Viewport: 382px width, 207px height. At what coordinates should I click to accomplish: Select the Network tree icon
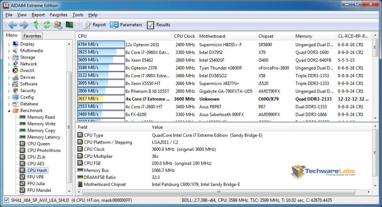coord(16,64)
